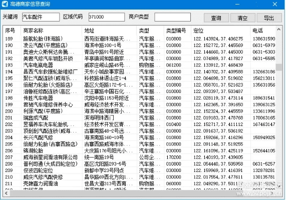
Task: Click location 122.143924,37.406275 cell
Action: 218,38
